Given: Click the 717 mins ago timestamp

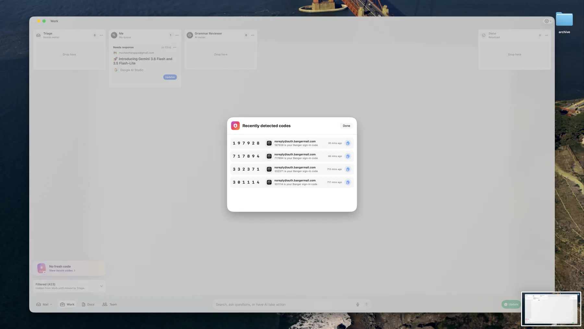Looking at the screenshot, I should [x=335, y=182].
